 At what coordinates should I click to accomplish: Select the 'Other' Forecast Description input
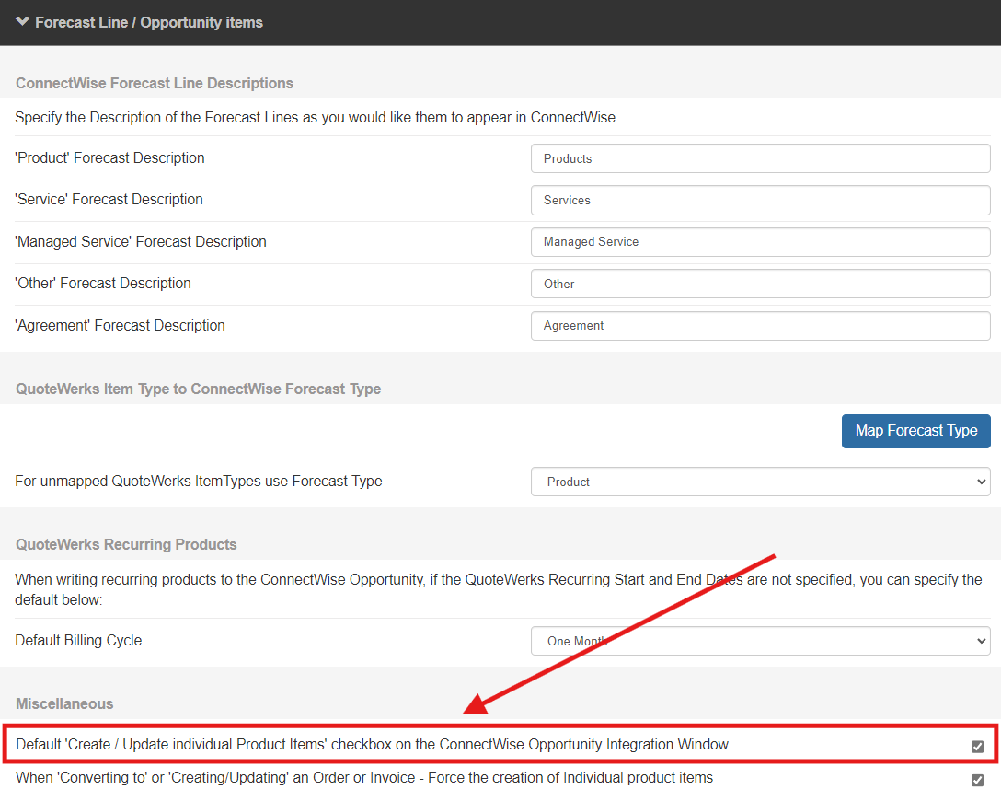pyautogui.click(x=760, y=284)
